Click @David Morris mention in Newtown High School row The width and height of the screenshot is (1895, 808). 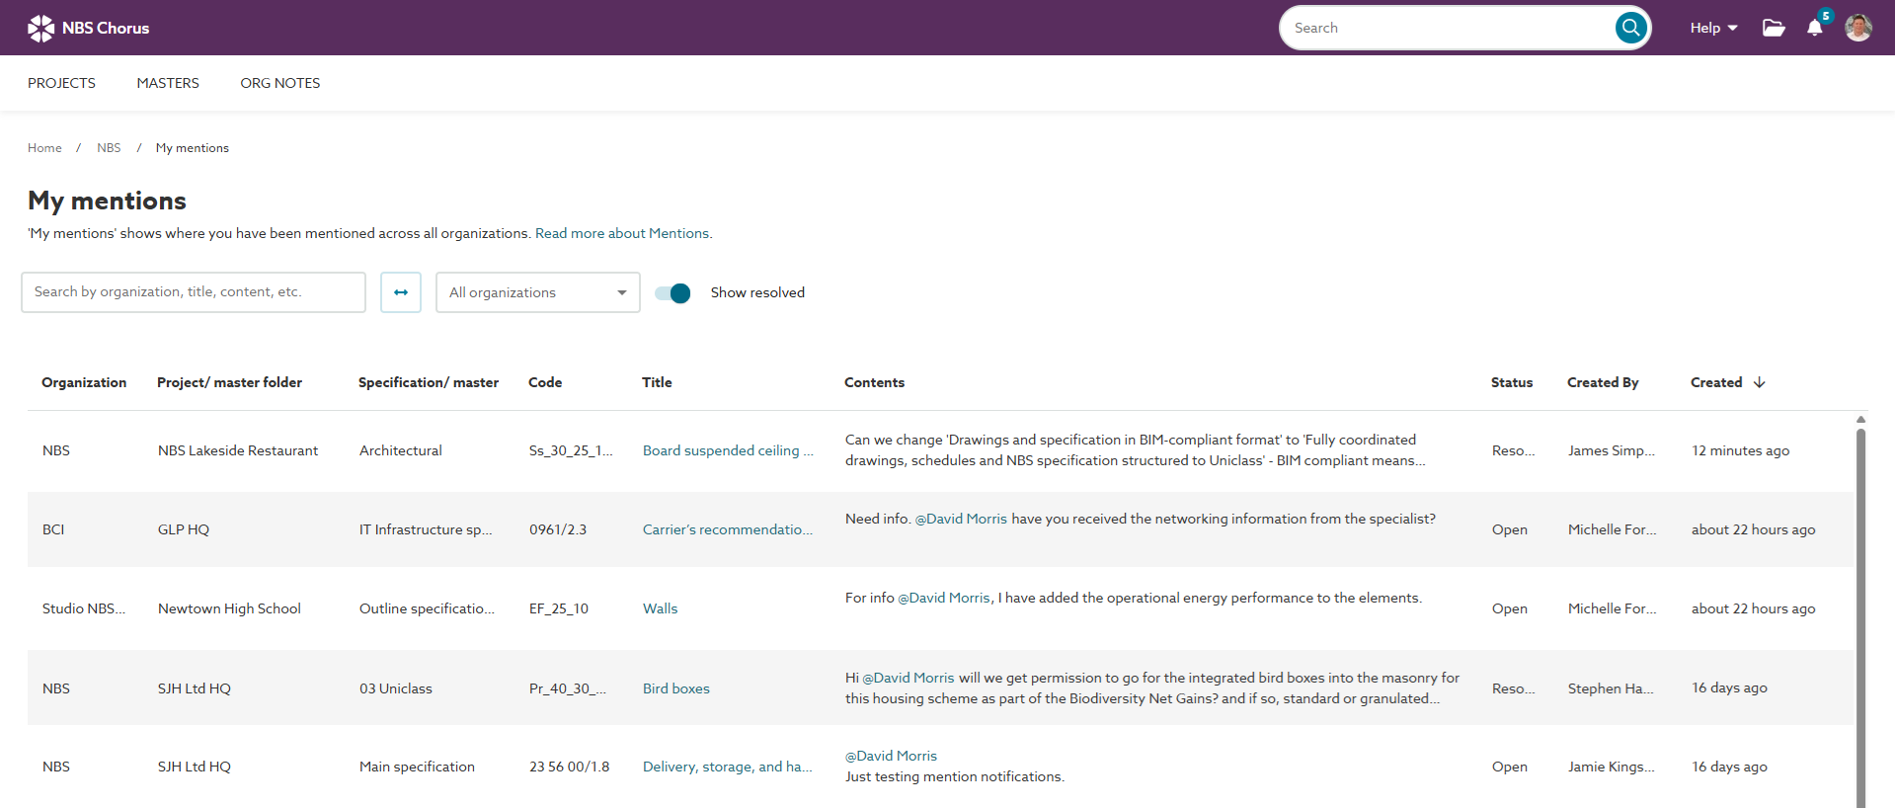click(944, 598)
